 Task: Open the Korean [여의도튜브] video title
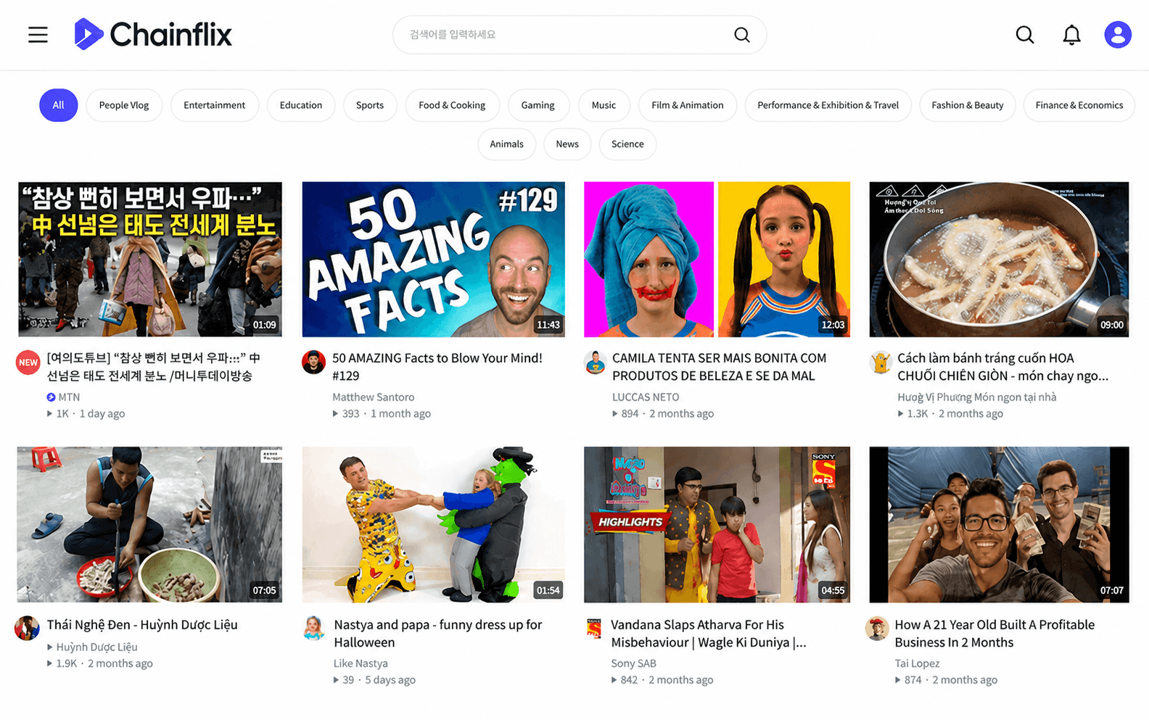pos(153,367)
